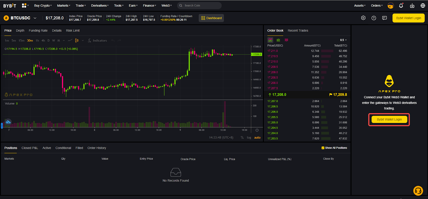Open the fx Indicators menu
The width and height of the screenshot is (428, 199).
click(x=97, y=41)
